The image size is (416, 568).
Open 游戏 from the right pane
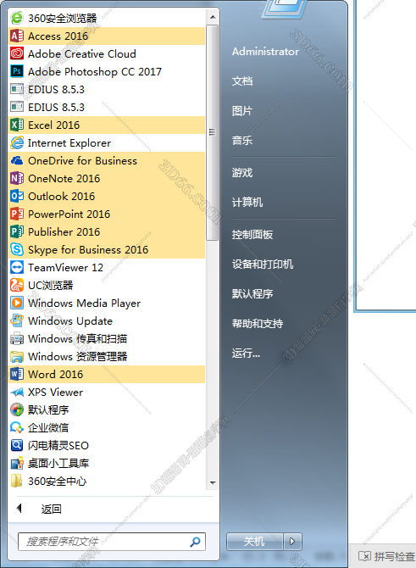point(242,172)
